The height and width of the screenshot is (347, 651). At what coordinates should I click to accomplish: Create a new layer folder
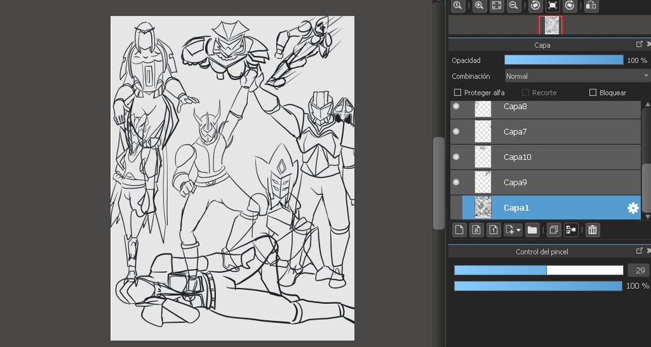coord(533,229)
